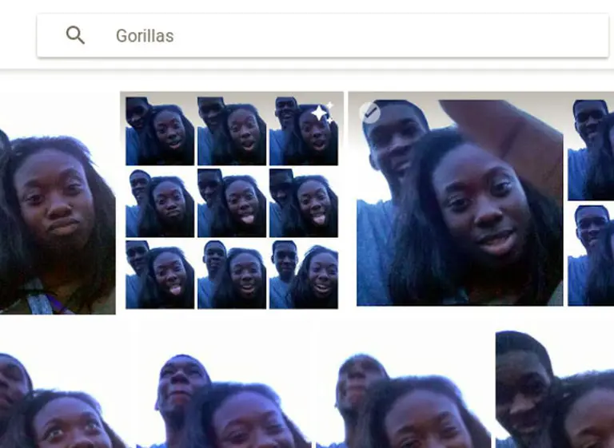Viewport: 614px width, 448px height.
Task: Click the search field containing "Gorillas"
Action: (323, 36)
